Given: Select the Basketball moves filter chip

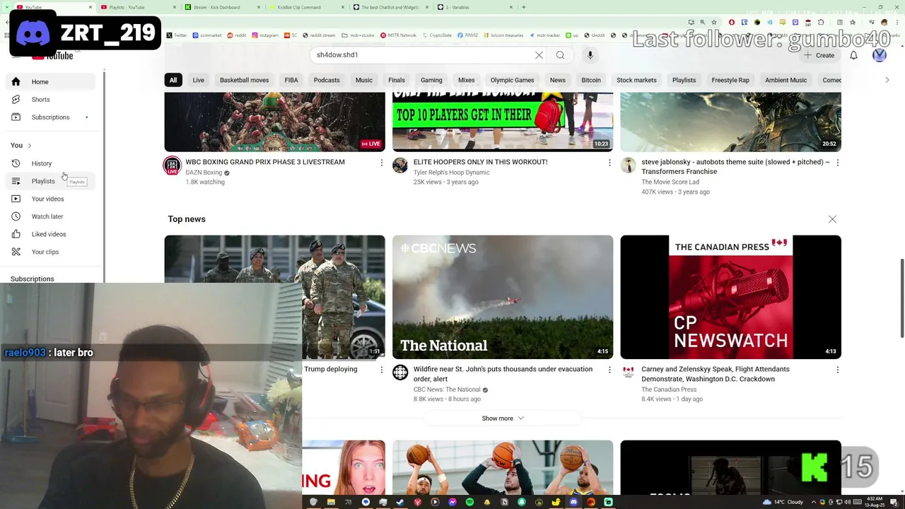Looking at the screenshot, I should 244,81.
